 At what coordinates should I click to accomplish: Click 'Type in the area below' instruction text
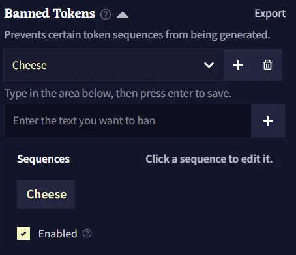[118, 94]
